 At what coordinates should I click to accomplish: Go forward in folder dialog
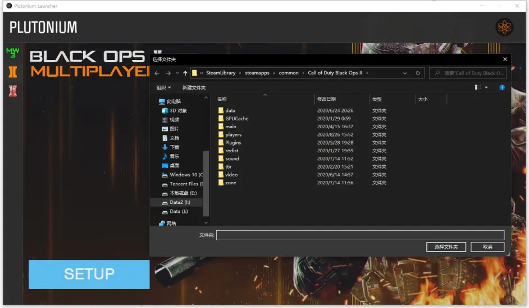(168, 73)
